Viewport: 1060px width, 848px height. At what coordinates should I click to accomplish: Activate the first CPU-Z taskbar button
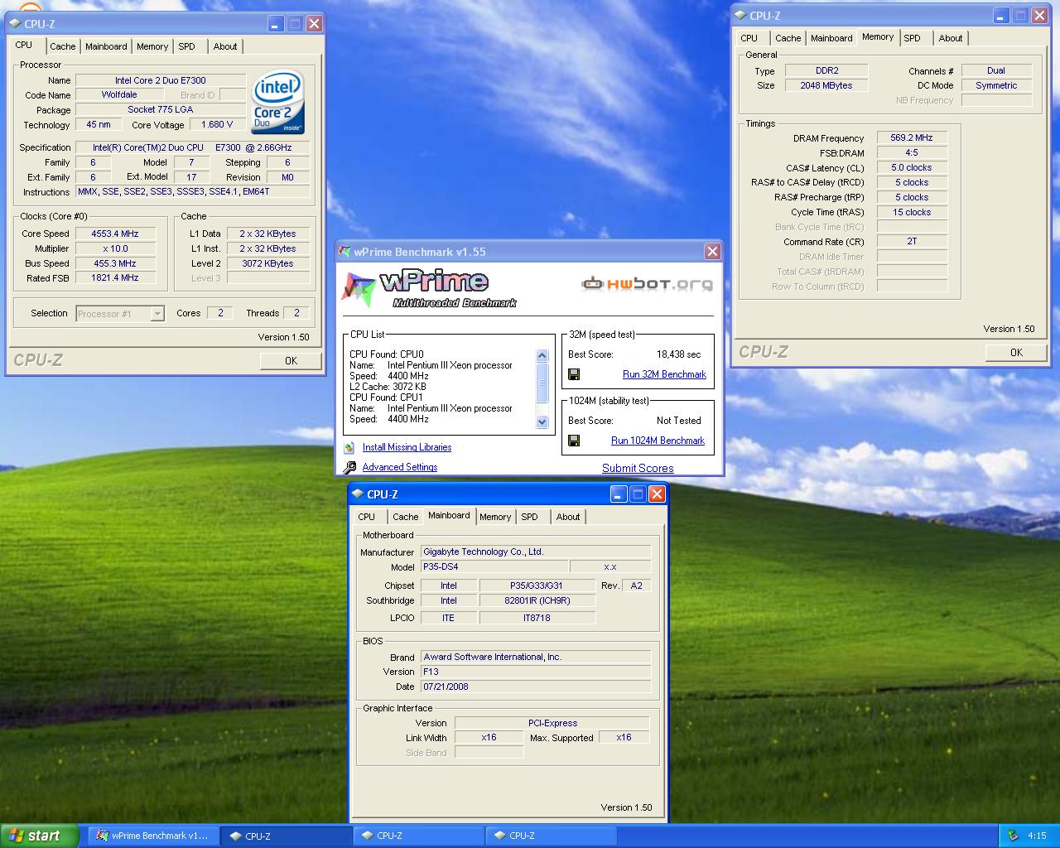tap(287, 836)
